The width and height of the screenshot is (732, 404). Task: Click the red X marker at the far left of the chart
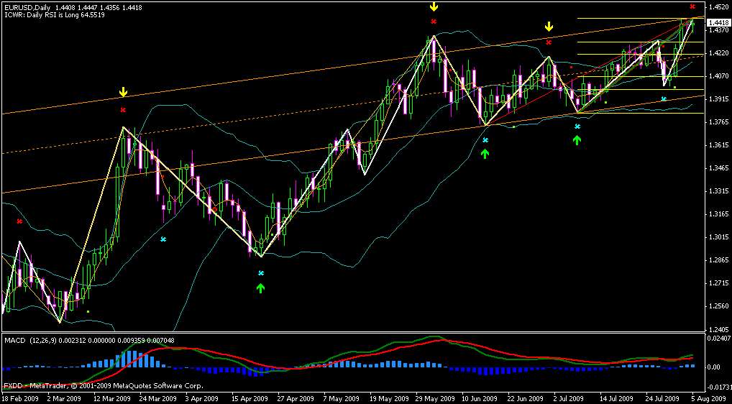(x=19, y=221)
